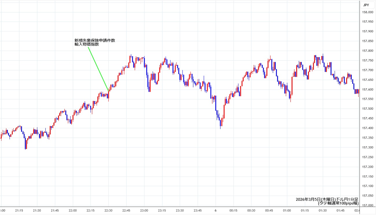
Task: Select the 輸入物価指数 annotation label
Action: coord(87,44)
